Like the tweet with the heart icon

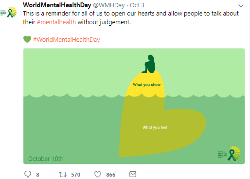[98, 174]
